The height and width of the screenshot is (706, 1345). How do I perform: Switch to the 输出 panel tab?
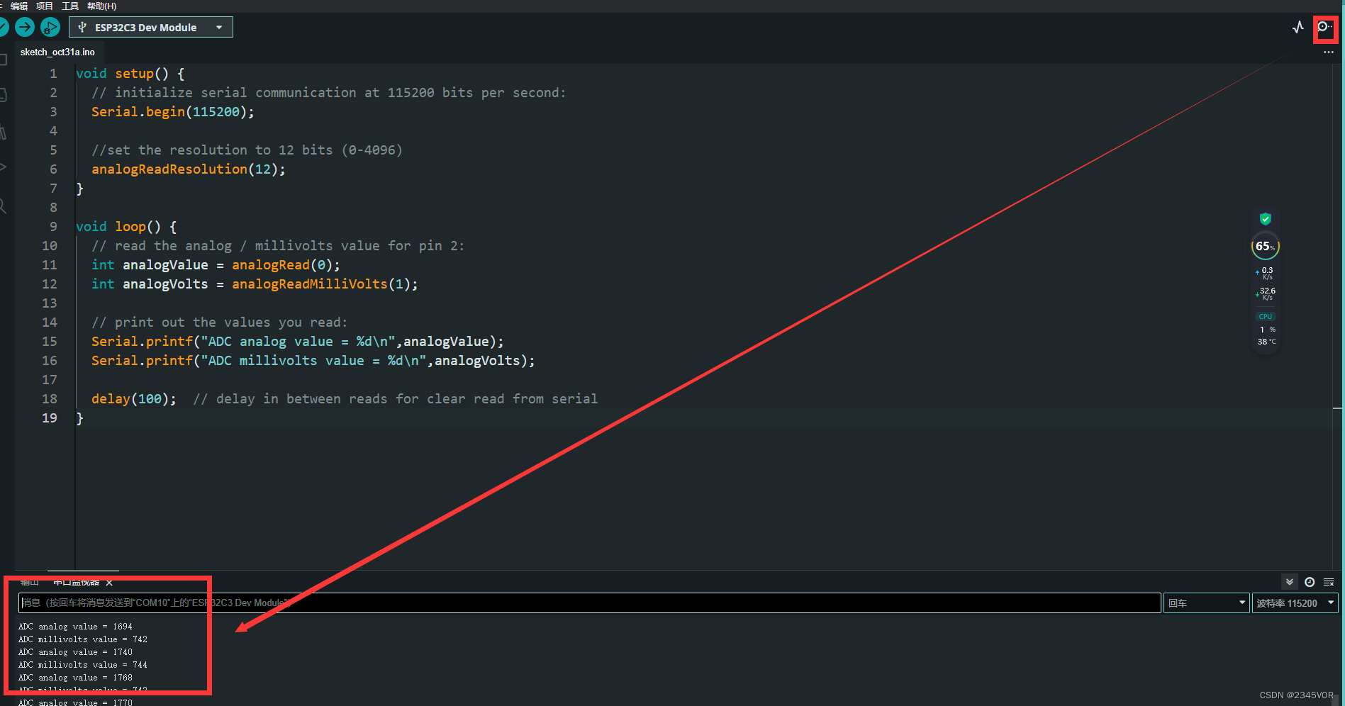click(x=29, y=583)
